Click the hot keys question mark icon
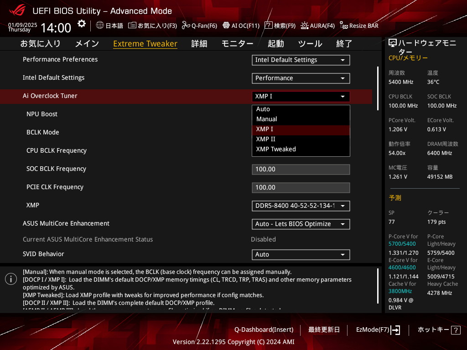The width and height of the screenshot is (467, 350). (455, 330)
